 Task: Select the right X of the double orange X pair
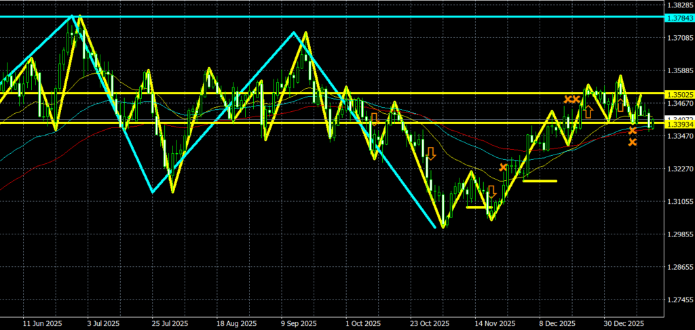coord(577,99)
